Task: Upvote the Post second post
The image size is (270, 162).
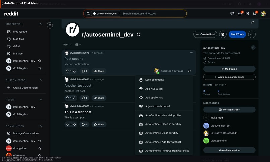Action: tap(67, 71)
